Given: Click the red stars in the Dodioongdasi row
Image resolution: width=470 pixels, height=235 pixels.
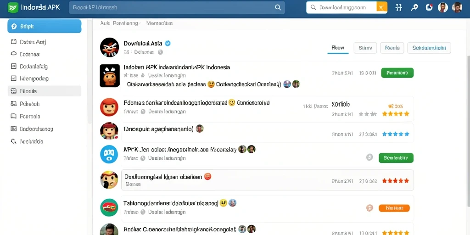Looking at the screenshot, I should (x=395, y=181).
